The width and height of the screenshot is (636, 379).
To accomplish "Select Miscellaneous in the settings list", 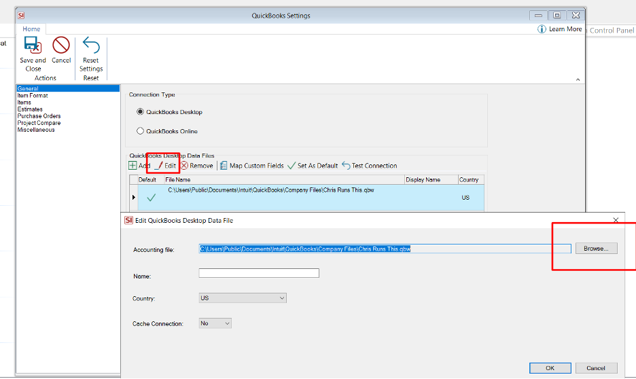I will (36, 130).
